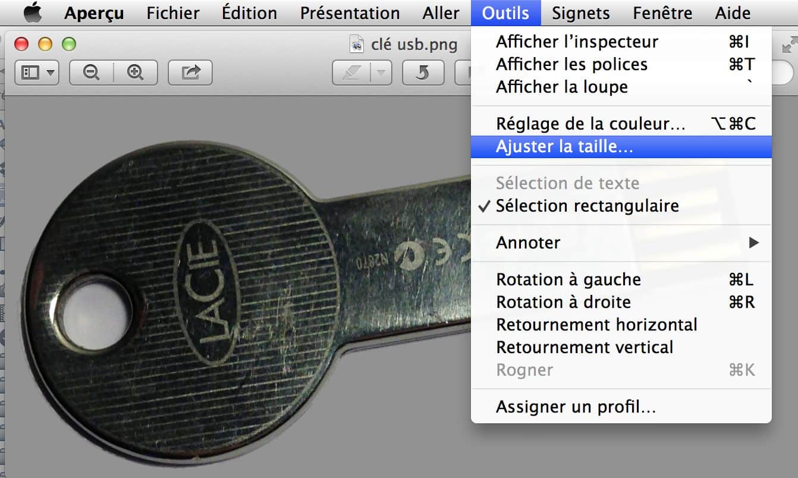Choose Retournement vertical
Viewport: 798px width, 478px height.
click(x=621, y=347)
